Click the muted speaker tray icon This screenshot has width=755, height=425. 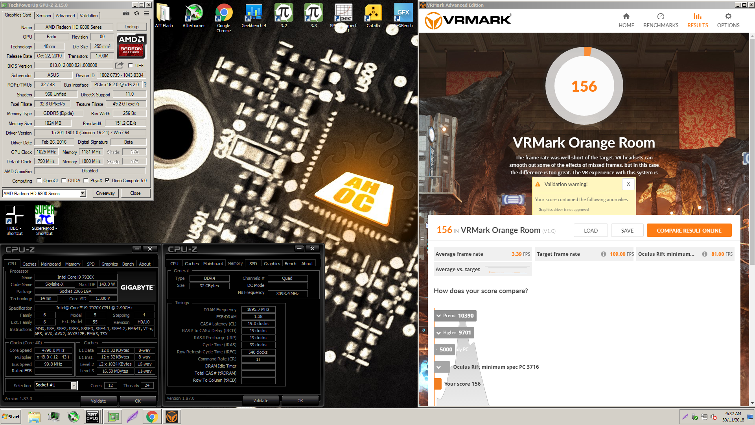[x=714, y=417]
